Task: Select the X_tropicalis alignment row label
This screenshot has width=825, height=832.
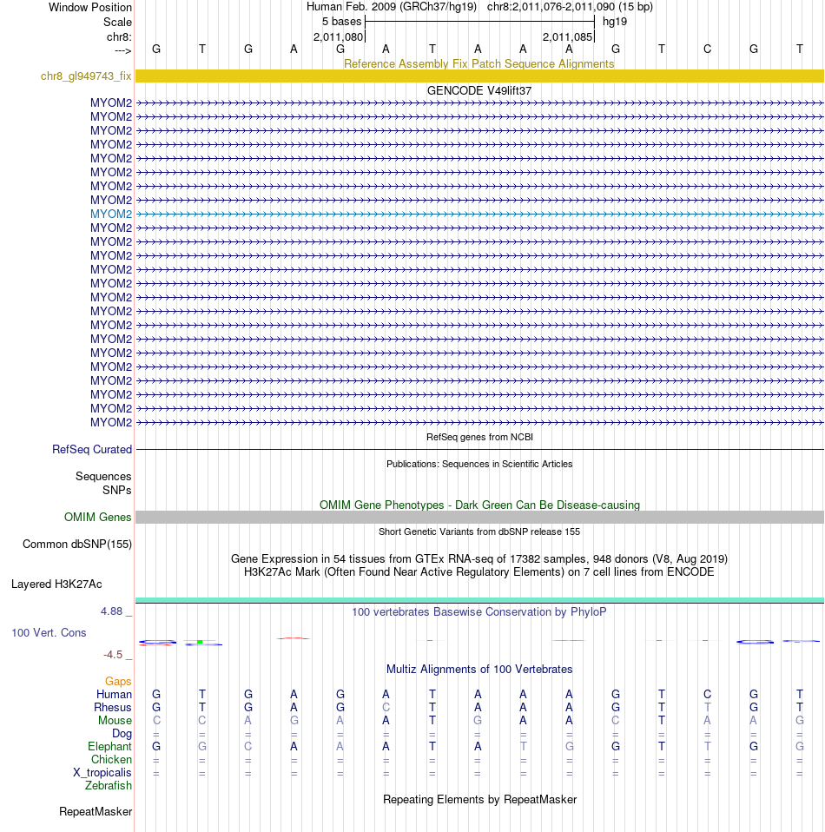Action: point(102,773)
